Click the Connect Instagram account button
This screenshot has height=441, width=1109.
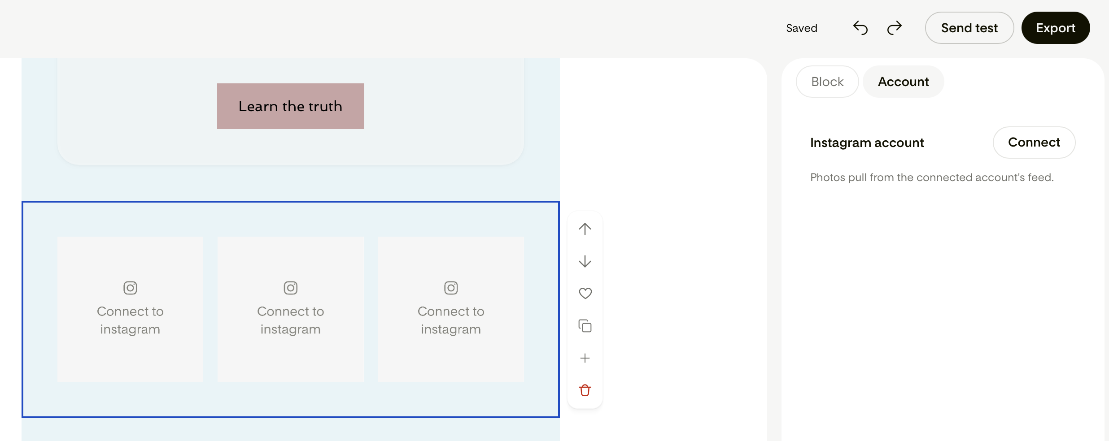click(1034, 143)
